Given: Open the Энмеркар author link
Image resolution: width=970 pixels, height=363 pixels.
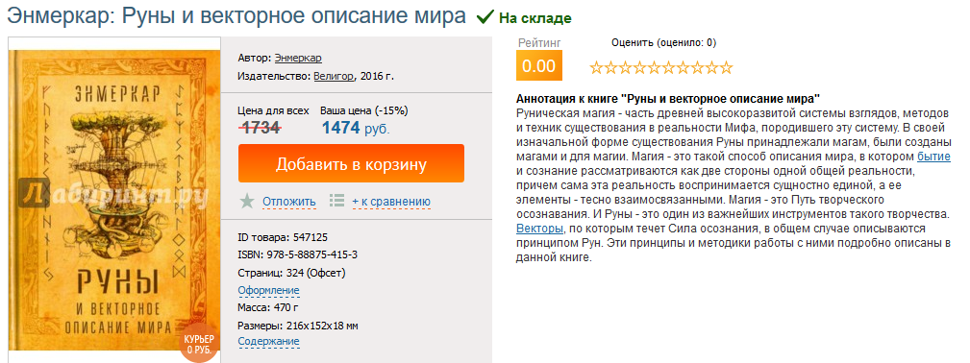Looking at the screenshot, I should 298,59.
